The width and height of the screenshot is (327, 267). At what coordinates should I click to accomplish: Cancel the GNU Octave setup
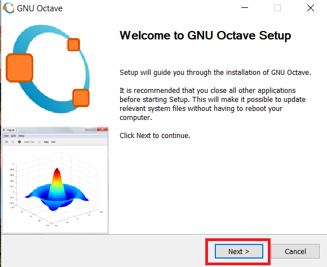pyautogui.click(x=295, y=251)
